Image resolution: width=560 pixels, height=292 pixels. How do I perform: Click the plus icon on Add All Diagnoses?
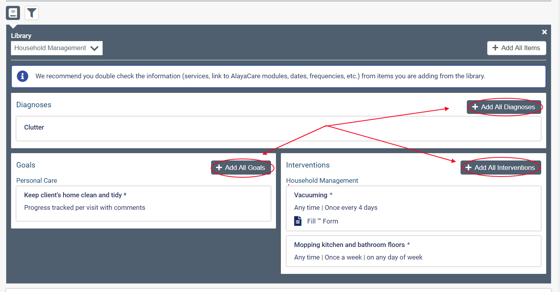pos(475,107)
